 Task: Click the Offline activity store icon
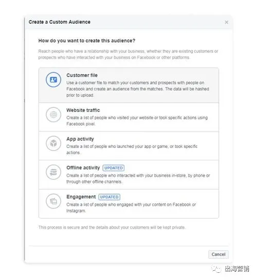[53, 172]
